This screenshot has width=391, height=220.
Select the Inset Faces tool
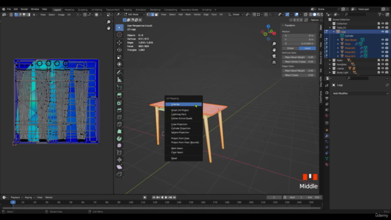click(x=120, y=103)
